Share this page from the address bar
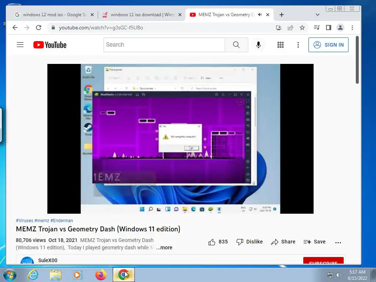Screen dimensions: 376x282 (290, 28)
